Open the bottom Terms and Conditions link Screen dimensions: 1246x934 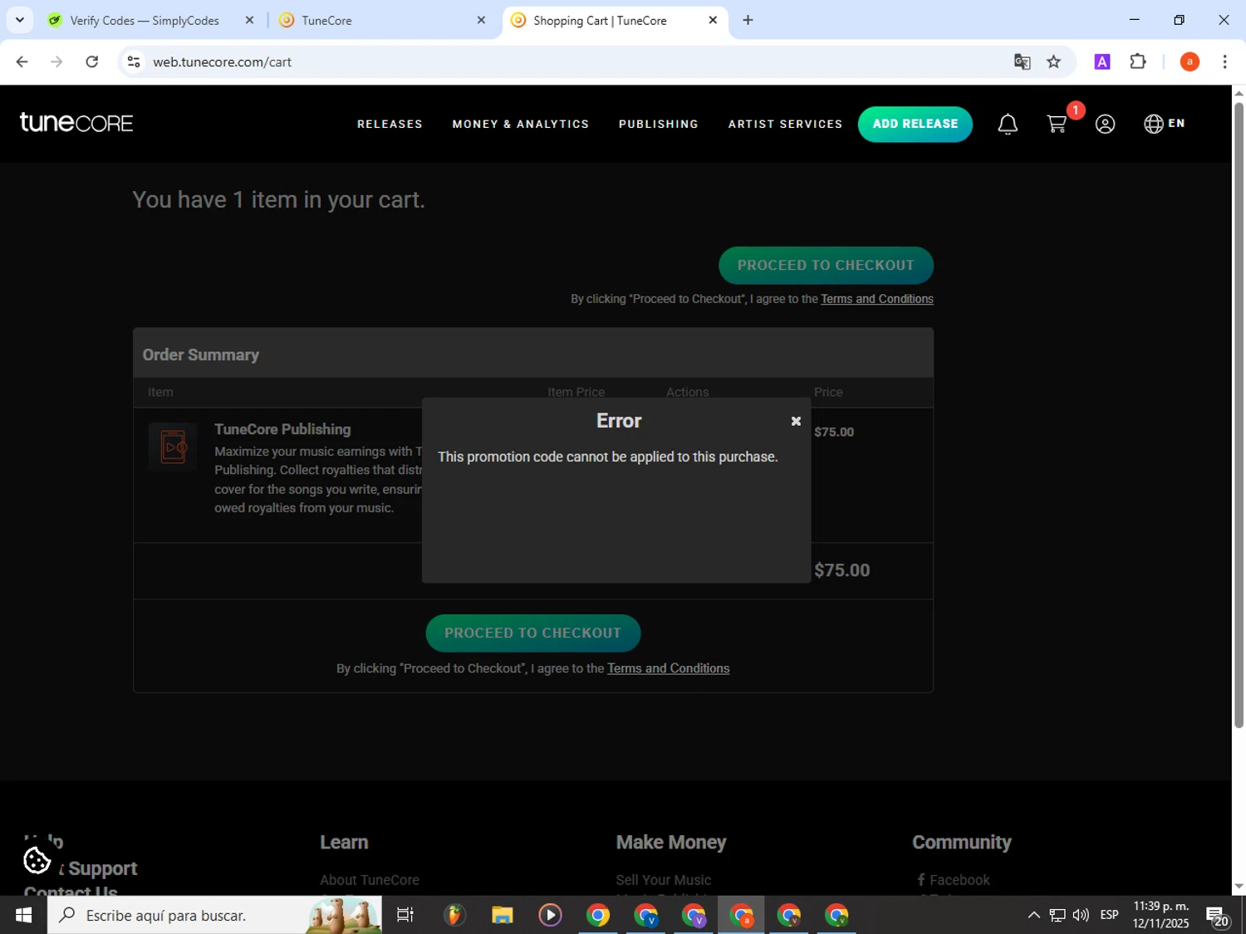click(x=668, y=668)
